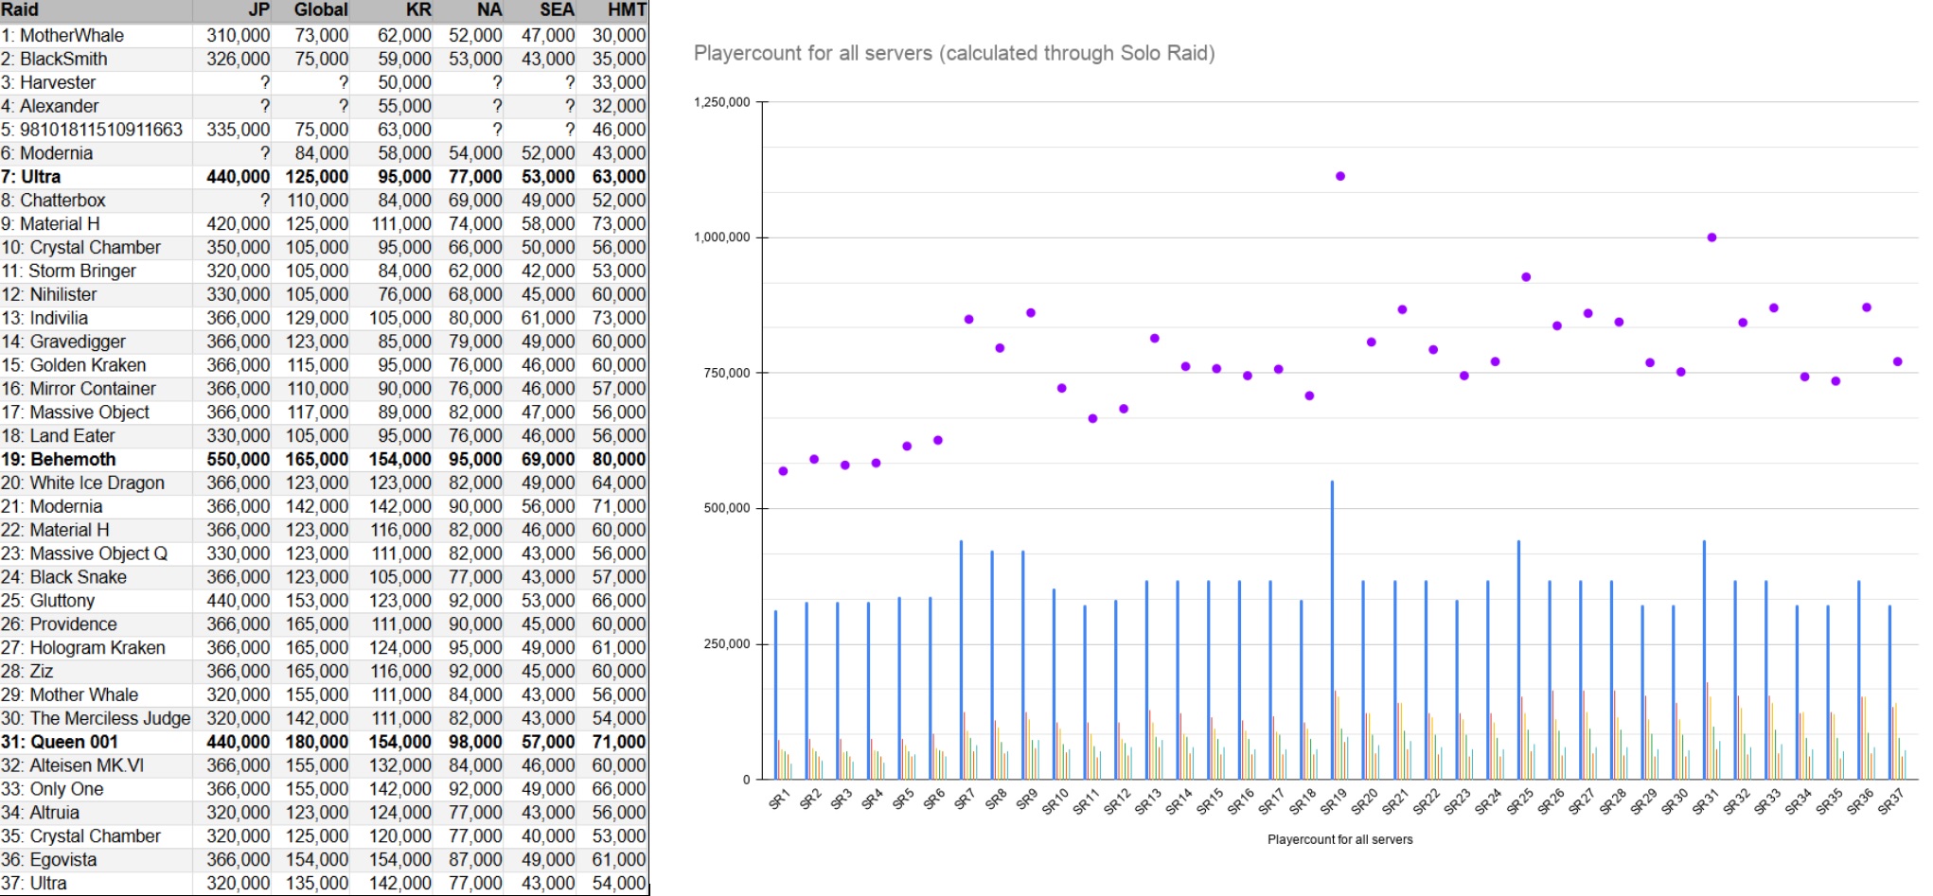Select the '34: Altruia' row label

(x=41, y=813)
